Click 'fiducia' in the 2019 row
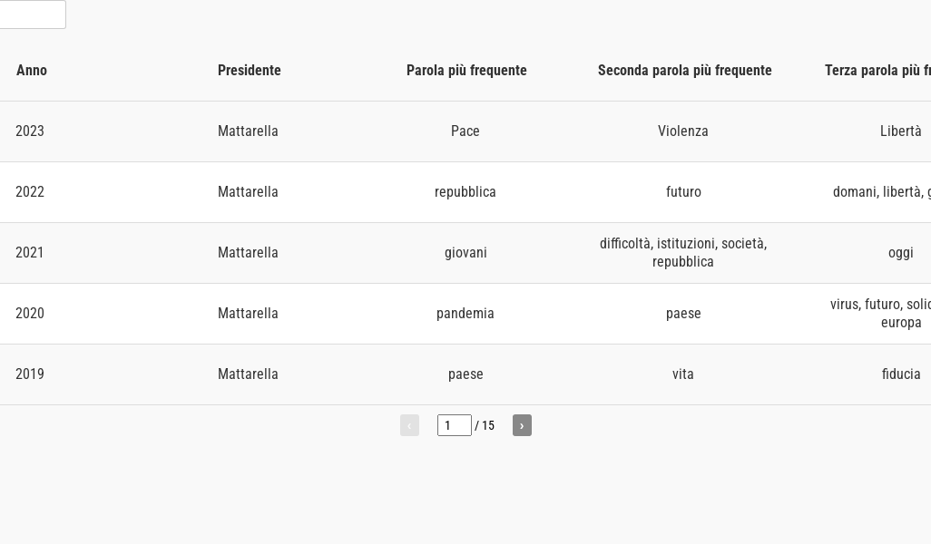Screen dimensions: 931x544 pyautogui.click(x=900, y=374)
